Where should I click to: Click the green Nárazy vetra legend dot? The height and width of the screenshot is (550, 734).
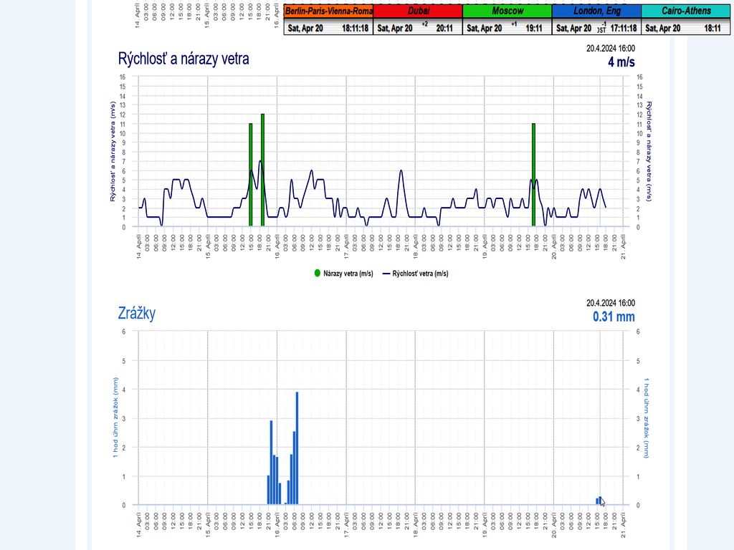point(318,274)
